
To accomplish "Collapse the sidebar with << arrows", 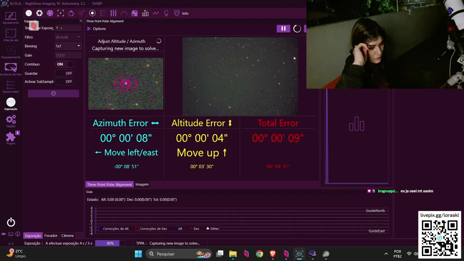I will click(11, 244).
